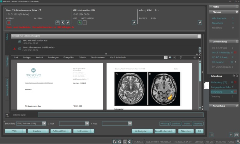Click the Auswertung panel header icon
The width and height of the screenshot is (240, 144).
(x=237, y=106)
